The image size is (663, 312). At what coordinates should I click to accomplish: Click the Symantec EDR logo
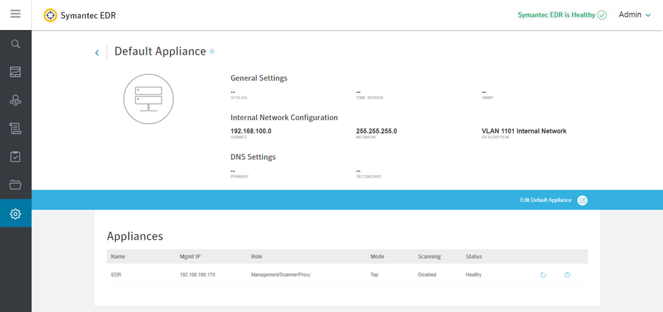point(50,15)
